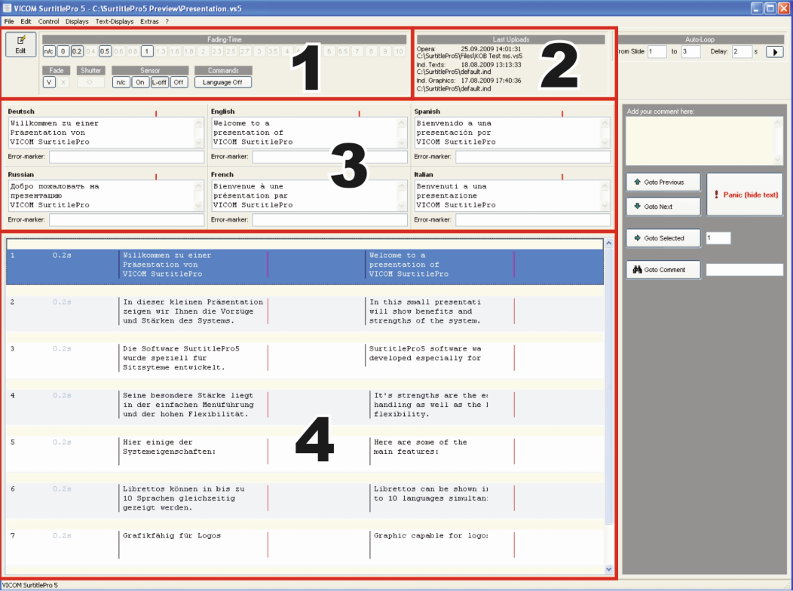
Task: Click the Spanish text box scroll up arrow
Action: coord(605,122)
